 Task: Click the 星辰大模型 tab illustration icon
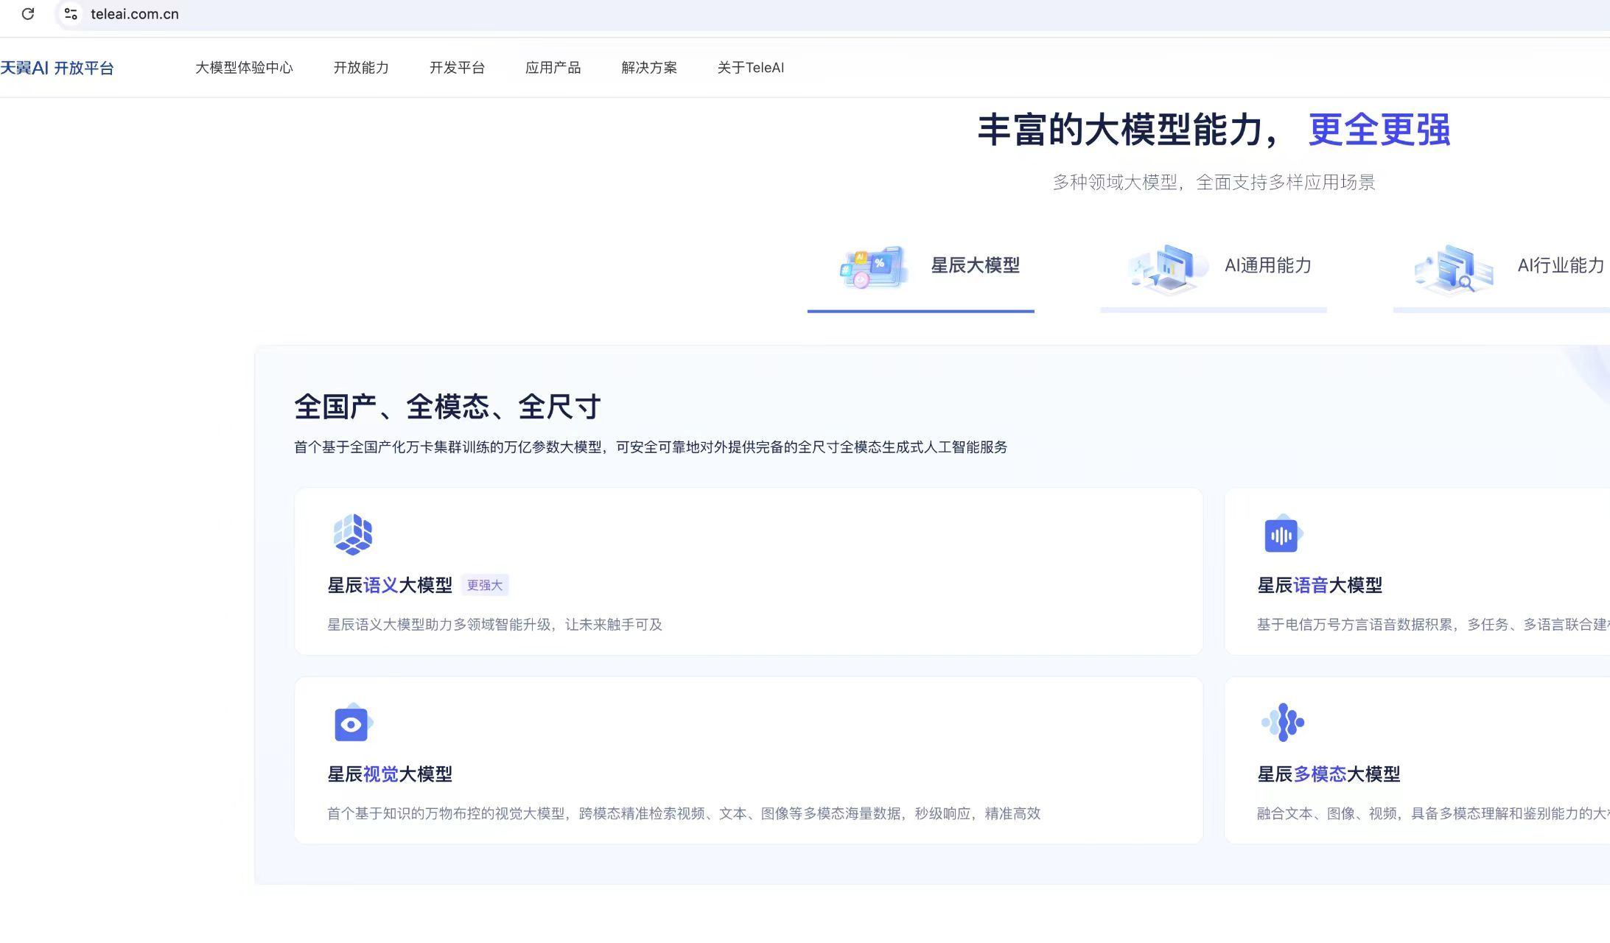tap(874, 267)
